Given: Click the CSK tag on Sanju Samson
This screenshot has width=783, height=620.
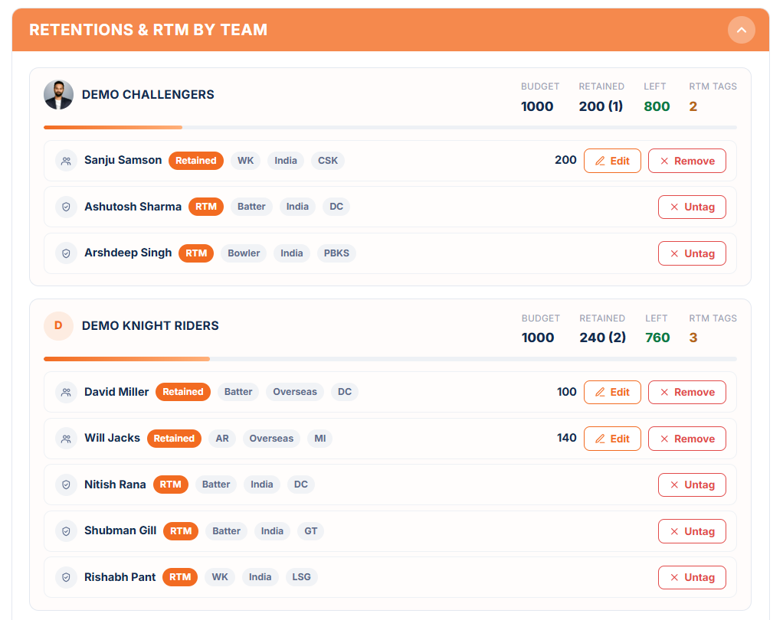Looking at the screenshot, I should (328, 161).
